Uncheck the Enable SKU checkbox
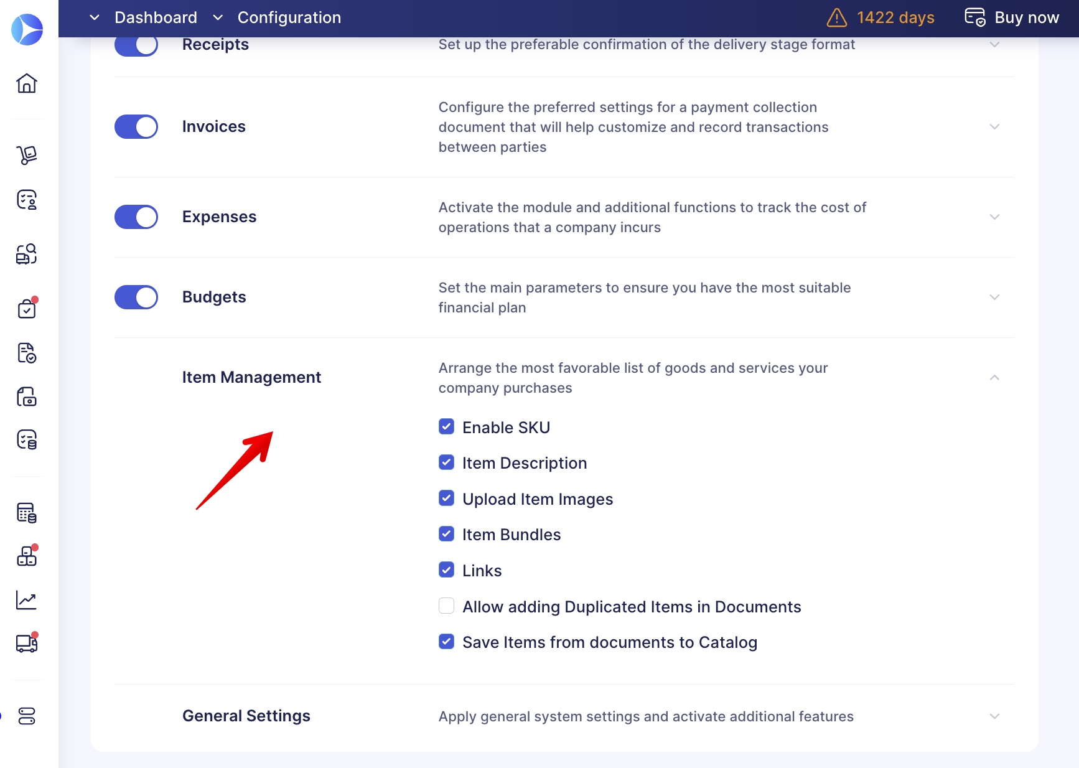This screenshot has width=1079, height=768. [x=446, y=427]
